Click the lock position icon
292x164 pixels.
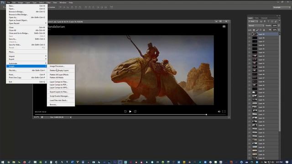click(261, 30)
